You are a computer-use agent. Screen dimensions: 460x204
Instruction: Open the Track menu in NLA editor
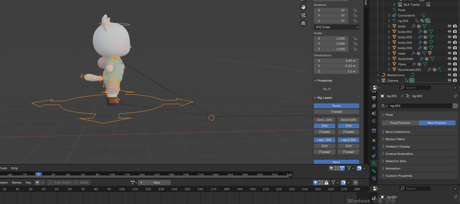(x=3, y=168)
